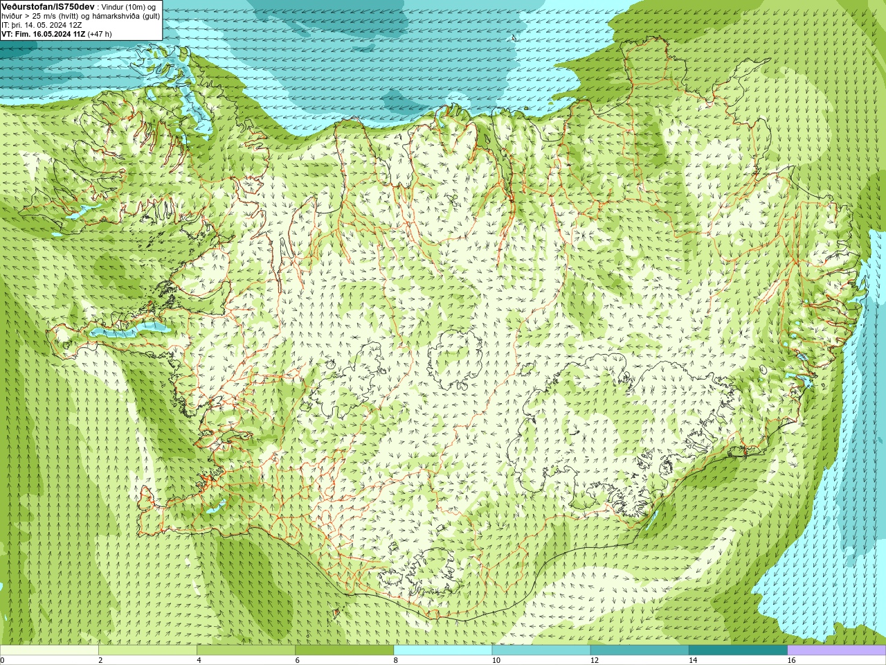Click the '10' tick label on the colorbar
This screenshot has height=665, width=886.
tap(496, 660)
